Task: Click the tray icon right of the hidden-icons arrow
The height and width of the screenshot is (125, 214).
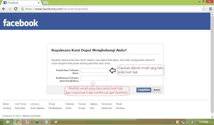Action: [x=178, y=122]
